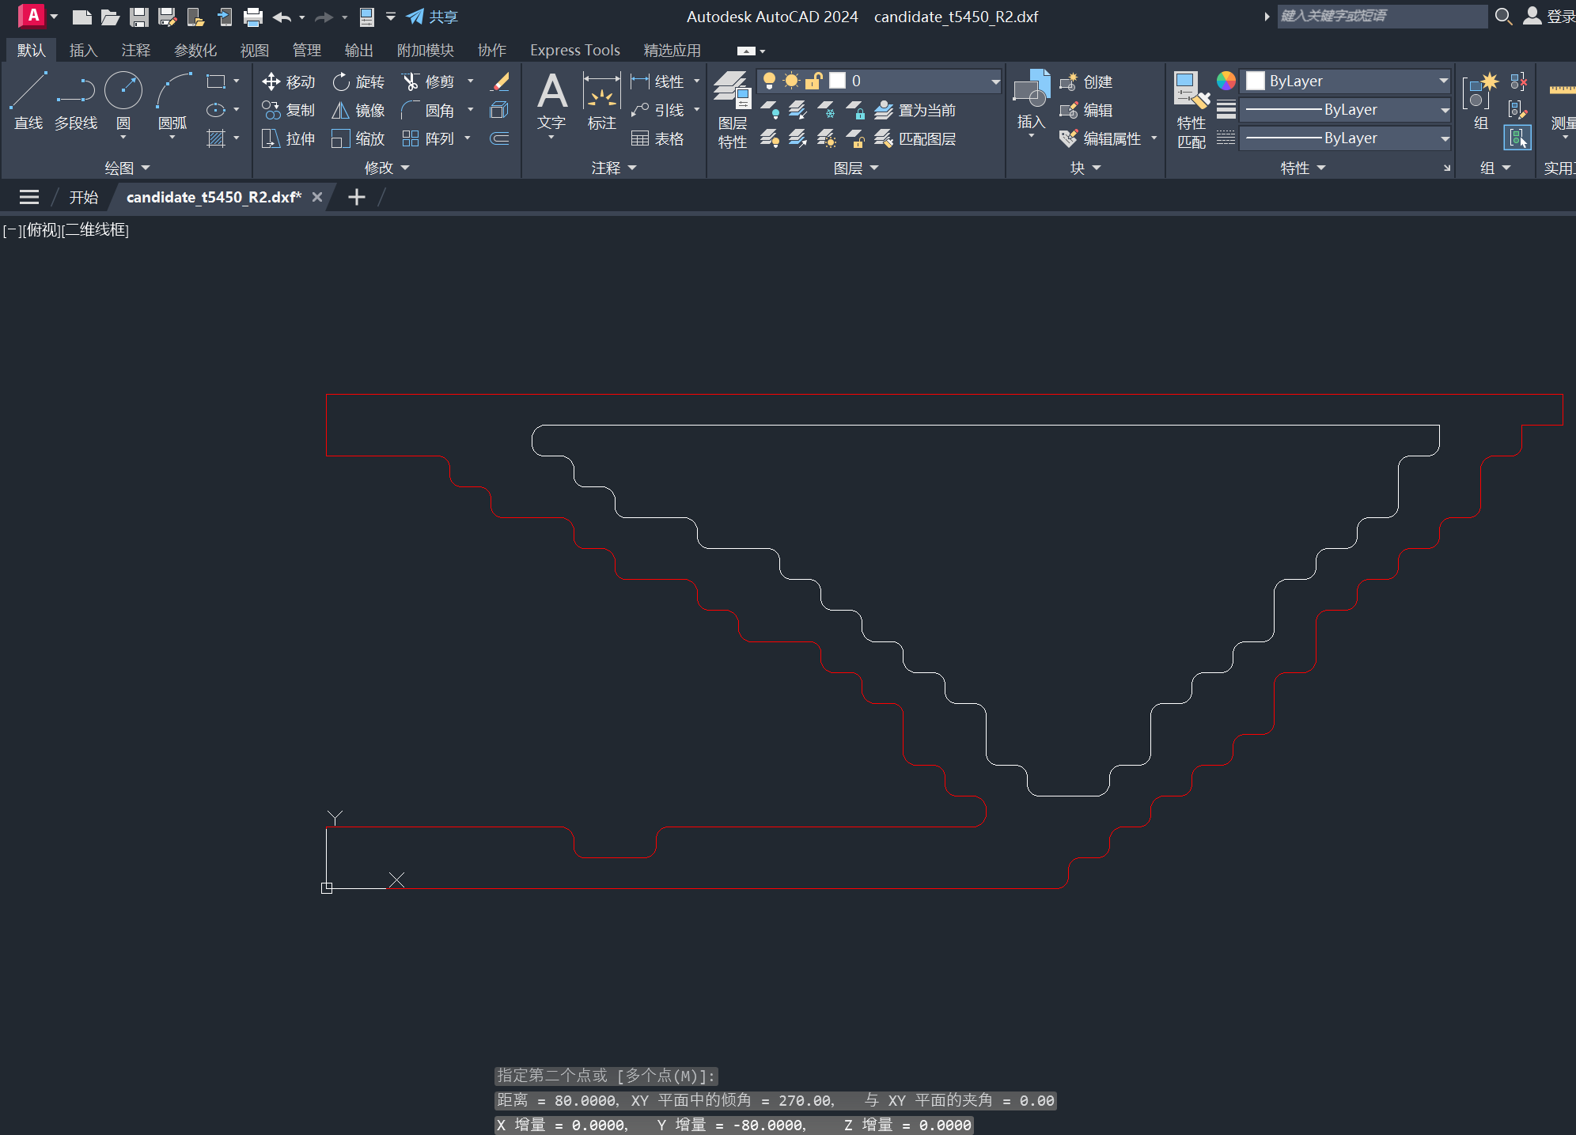Screen dimensions: 1576x1135
Task: Expand the Layers (图层) panel
Action: click(x=856, y=168)
